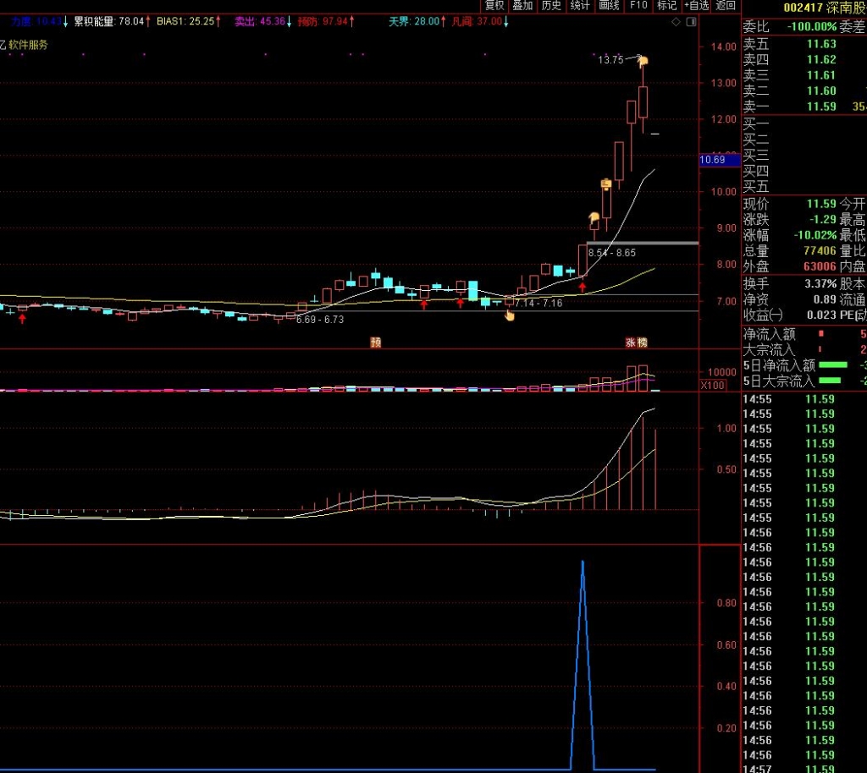This screenshot has width=867, height=773.
Task: Click the 复权 toolbar button
Action: click(494, 6)
